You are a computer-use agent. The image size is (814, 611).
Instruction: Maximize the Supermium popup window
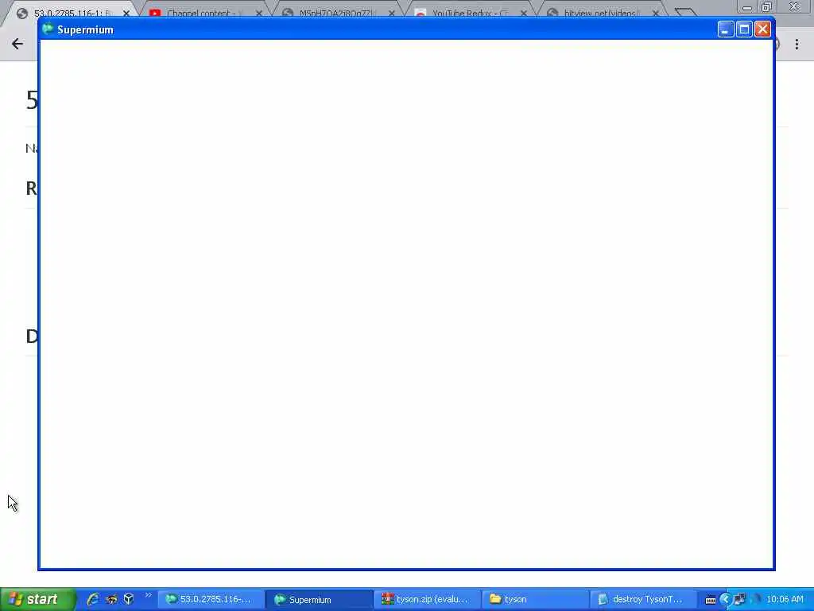point(744,29)
